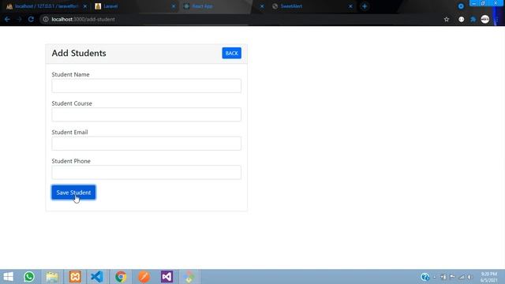Click the Save Student button
The width and height of the screenshot is (505, 284).
coord(73,192)
